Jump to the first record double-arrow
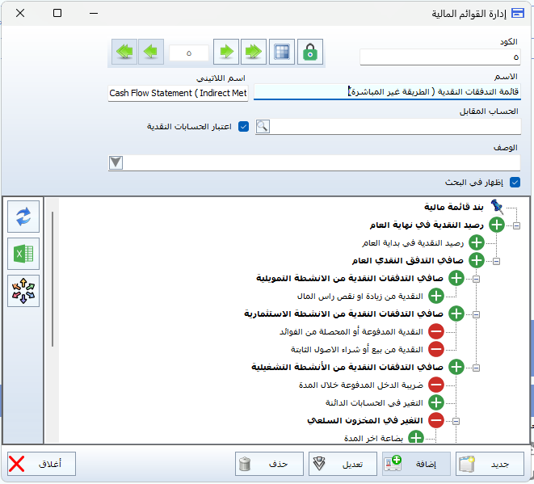 [124, 52]
